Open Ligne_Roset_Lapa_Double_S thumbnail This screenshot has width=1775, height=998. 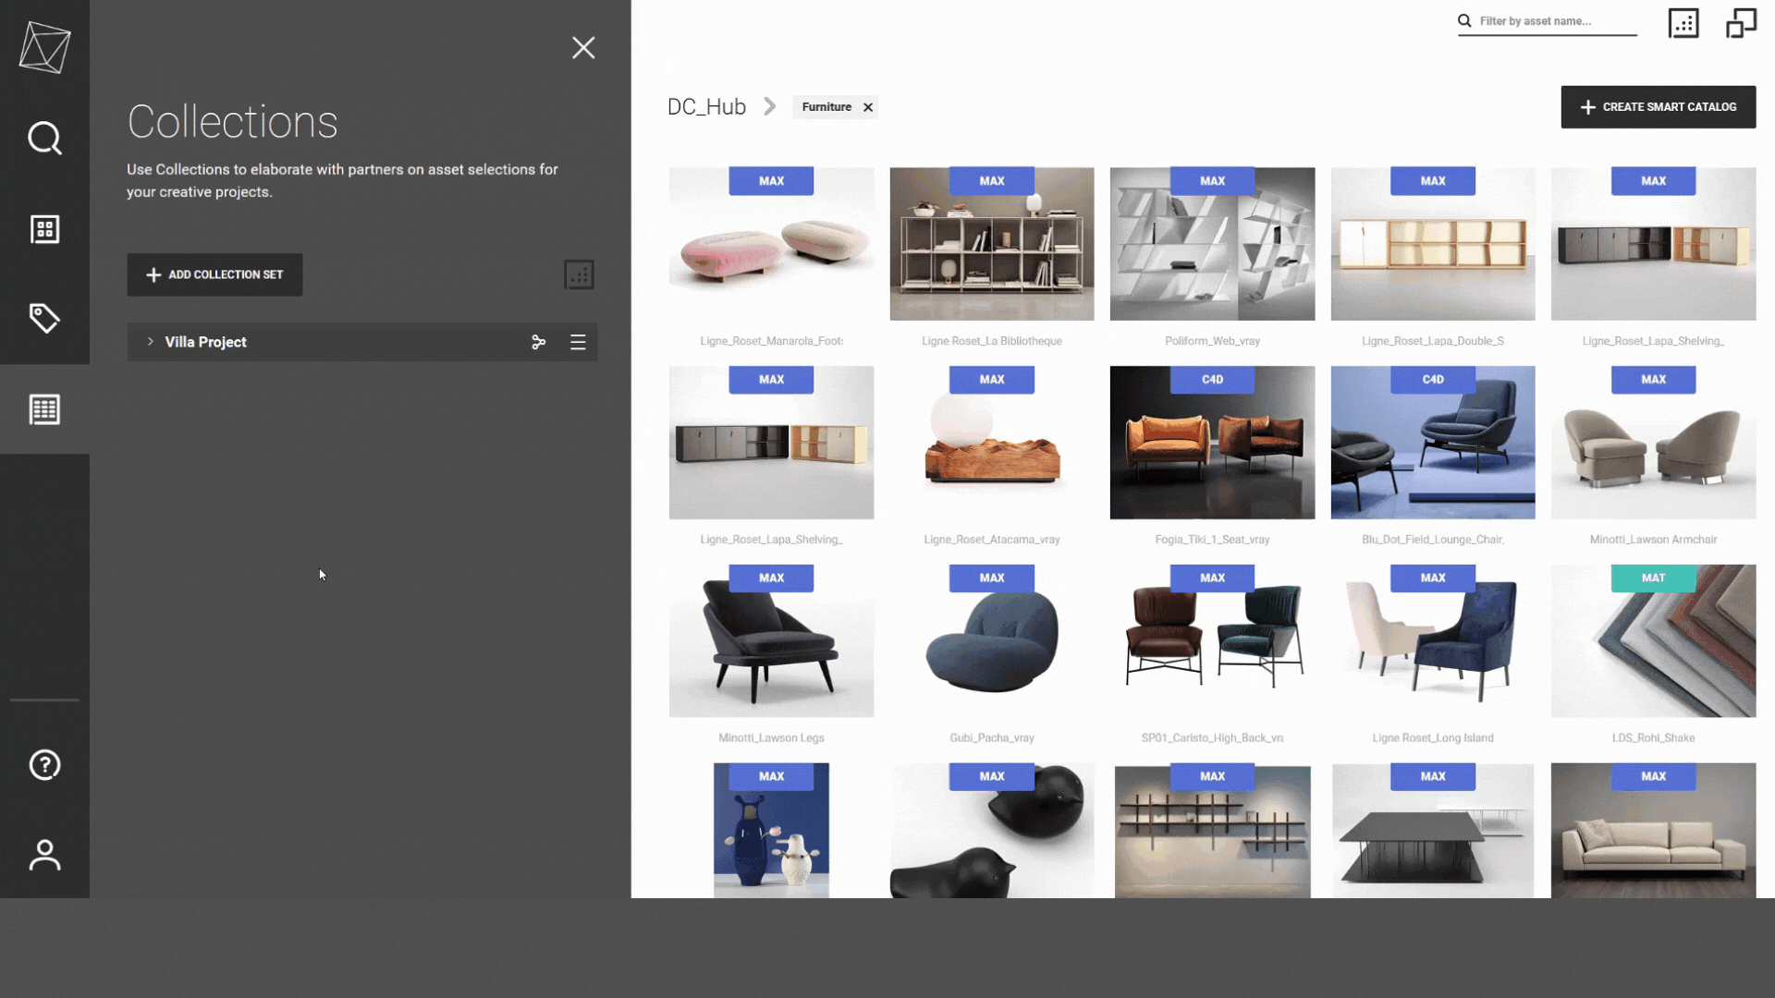tap(1433, 244)
